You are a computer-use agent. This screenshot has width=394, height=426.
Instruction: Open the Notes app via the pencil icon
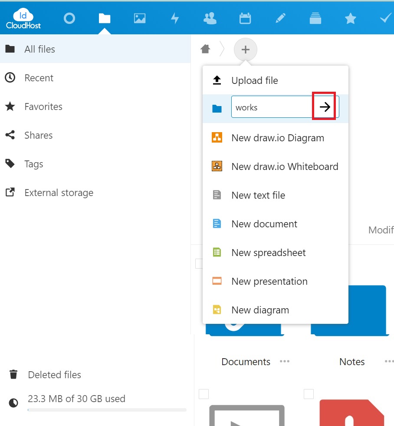point(280,18)
